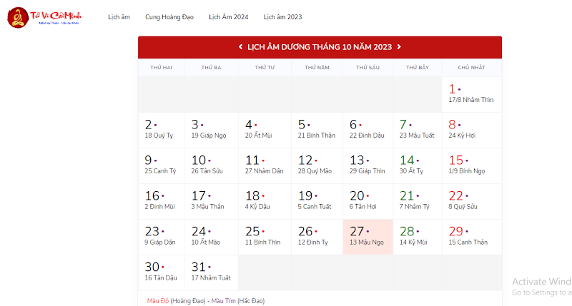The image size is (572, 306).
Task: Select day 3 Giáp Ngọ
Action: [212, 130]
